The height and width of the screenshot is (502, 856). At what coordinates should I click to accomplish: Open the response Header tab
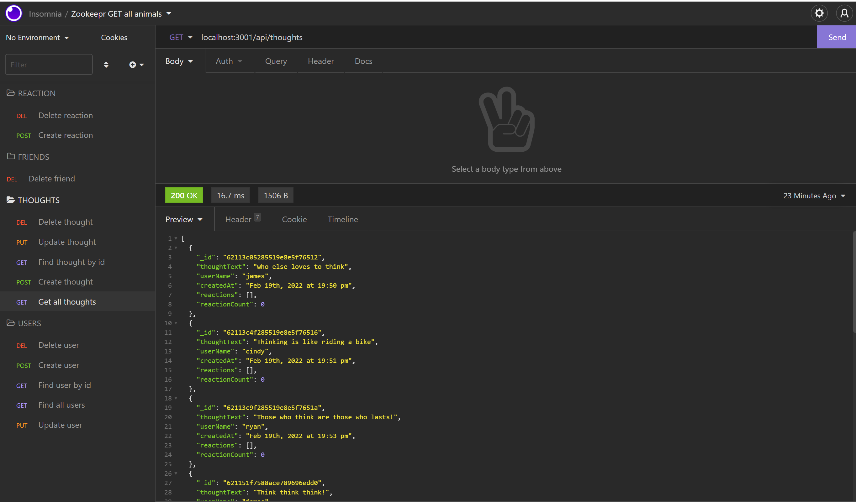243,219
